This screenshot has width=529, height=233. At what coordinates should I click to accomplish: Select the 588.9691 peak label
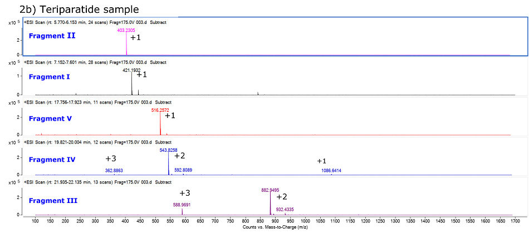pyautogui.click(x=183, y=205)
